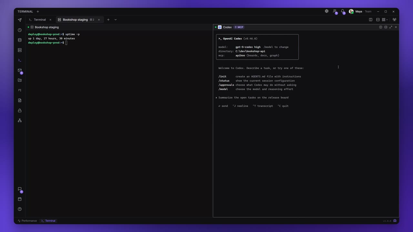Split the workspace horizontally from the tab bar
413x232 pixels.
[x=378, y=20]
